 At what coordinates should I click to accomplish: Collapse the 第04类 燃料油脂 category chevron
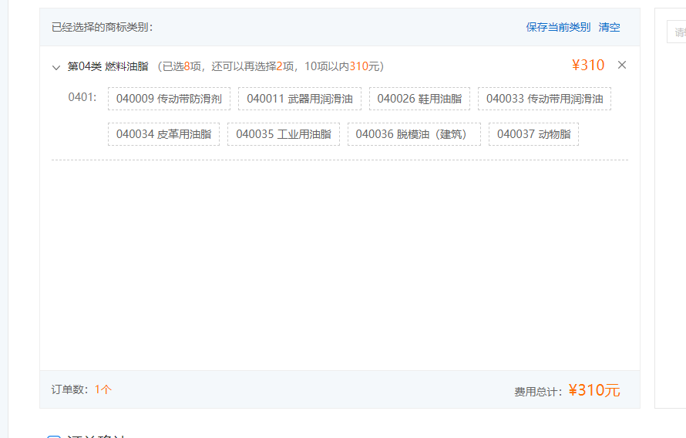(56, 67)
